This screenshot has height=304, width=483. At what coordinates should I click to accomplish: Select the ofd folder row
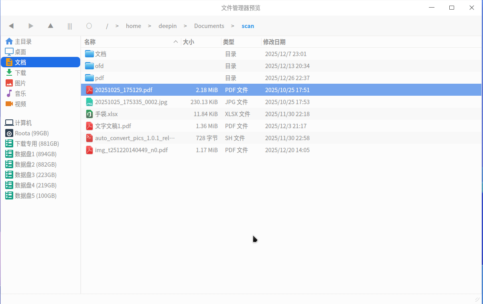281,66
